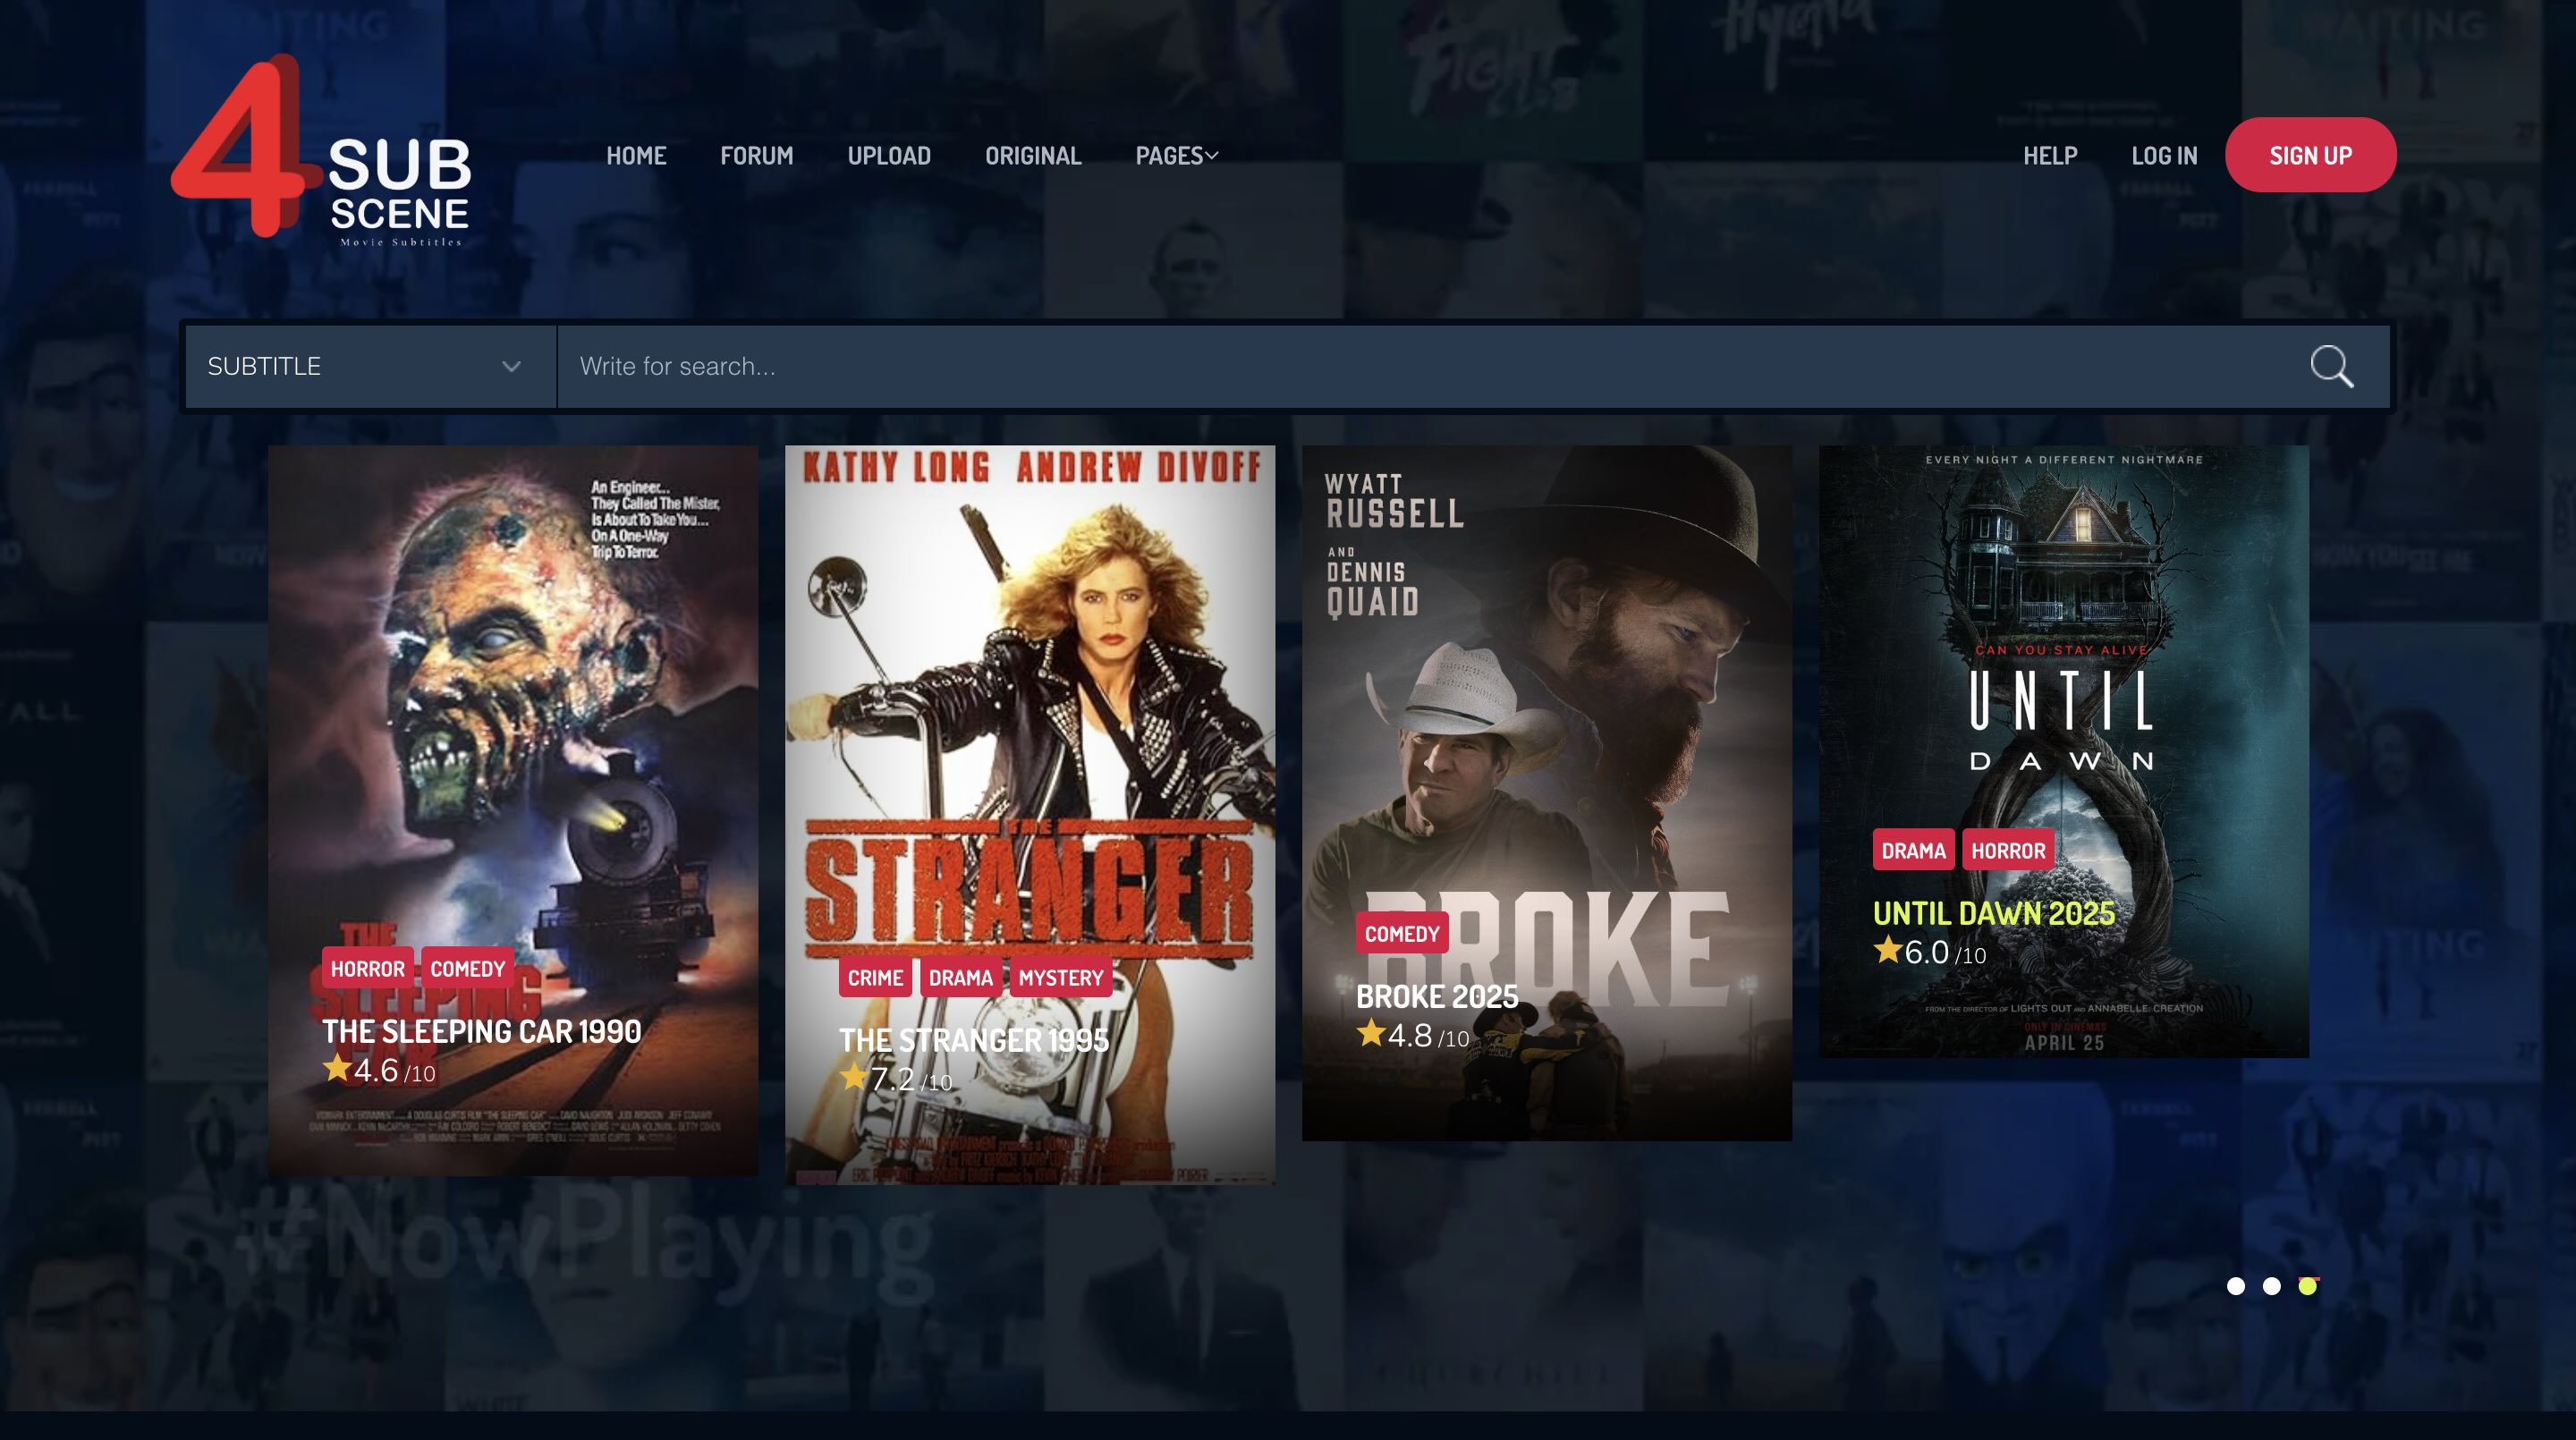Click the Log In link
The width and height of the screenshot is (2576, 1440).
point(2164,156)
